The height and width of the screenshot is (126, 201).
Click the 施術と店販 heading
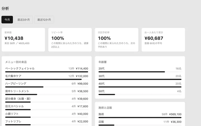[x=105, y=108]
